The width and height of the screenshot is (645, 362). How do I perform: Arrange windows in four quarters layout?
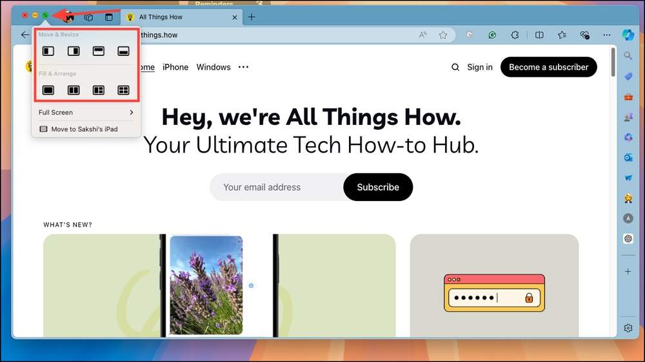pos(123,90)
